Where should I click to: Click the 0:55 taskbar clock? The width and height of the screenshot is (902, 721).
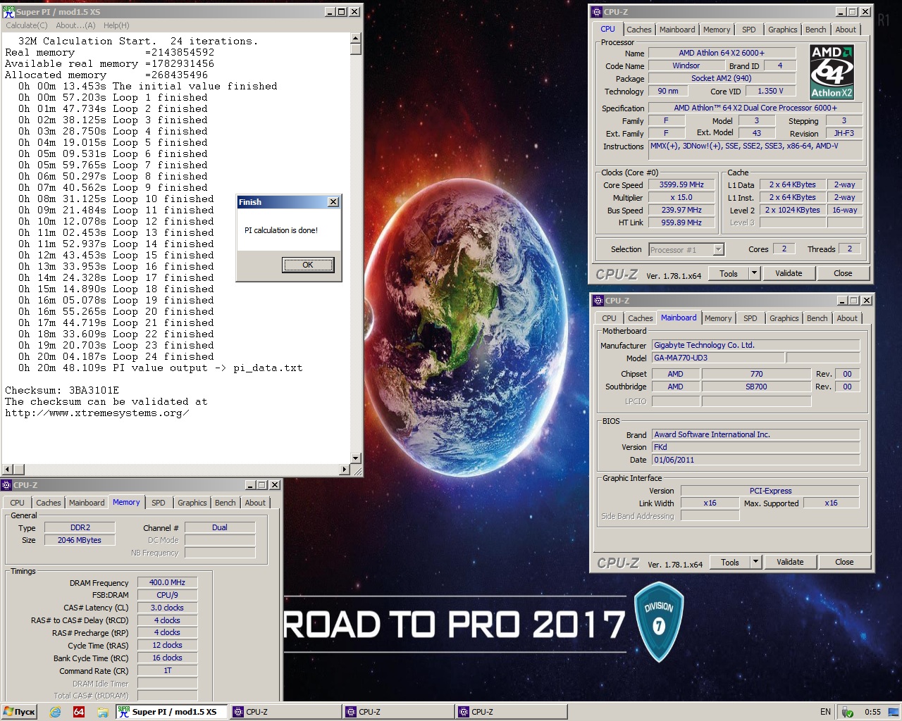(872, 712)
